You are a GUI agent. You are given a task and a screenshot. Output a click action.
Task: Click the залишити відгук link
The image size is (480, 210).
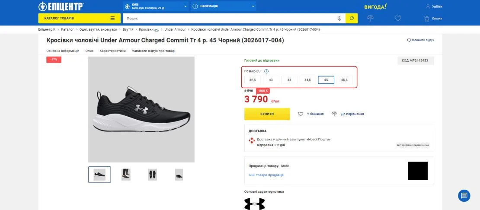tap(422, 40)
